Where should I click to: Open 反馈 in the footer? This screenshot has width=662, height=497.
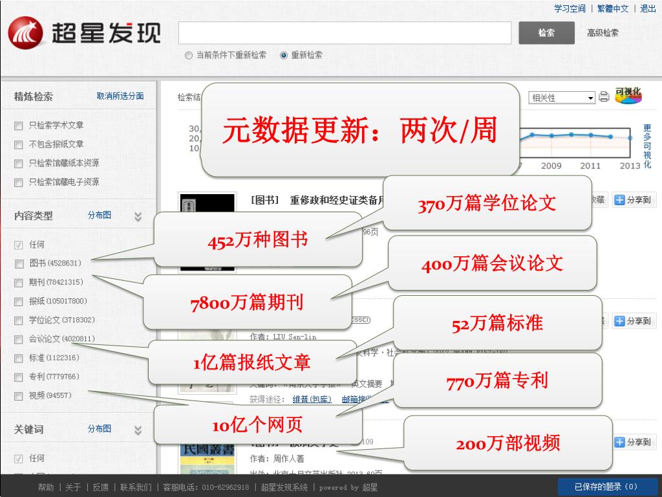click(x=100, y=487)
